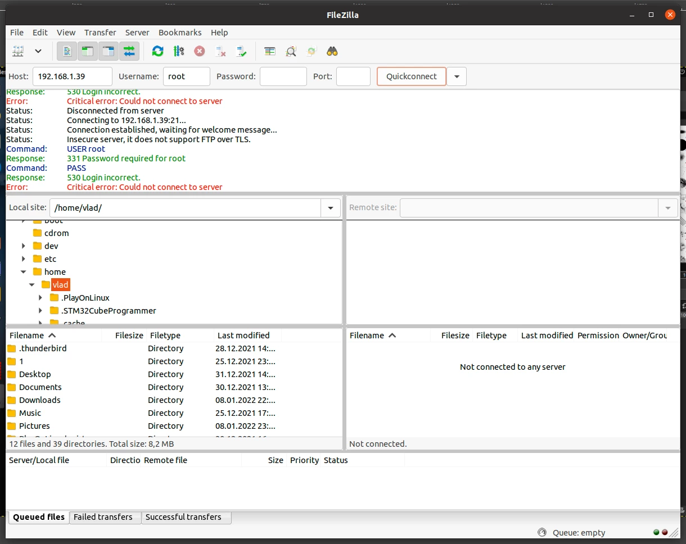The width and height of the screenshot is (686, 544).
Task: Click the queue speed limit icon
Action: (x=542, y=533)
